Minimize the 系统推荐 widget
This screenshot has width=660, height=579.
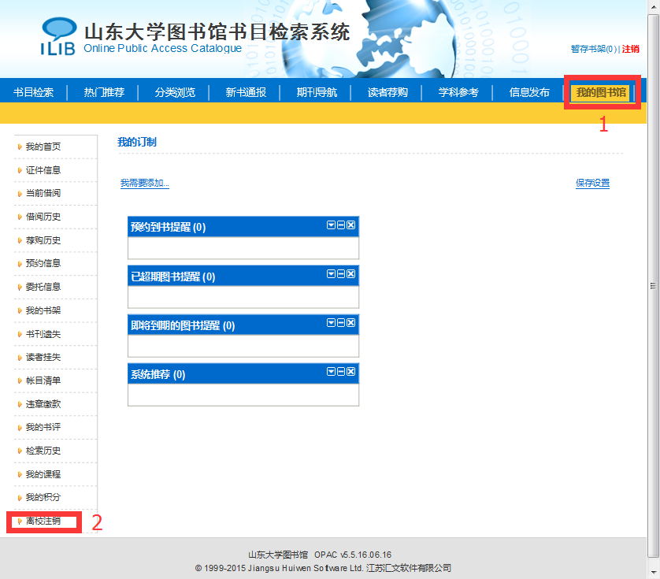(341, 371)
